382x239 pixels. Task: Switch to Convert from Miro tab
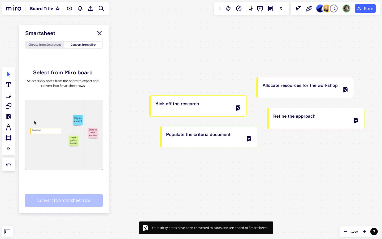pos(83,45)
